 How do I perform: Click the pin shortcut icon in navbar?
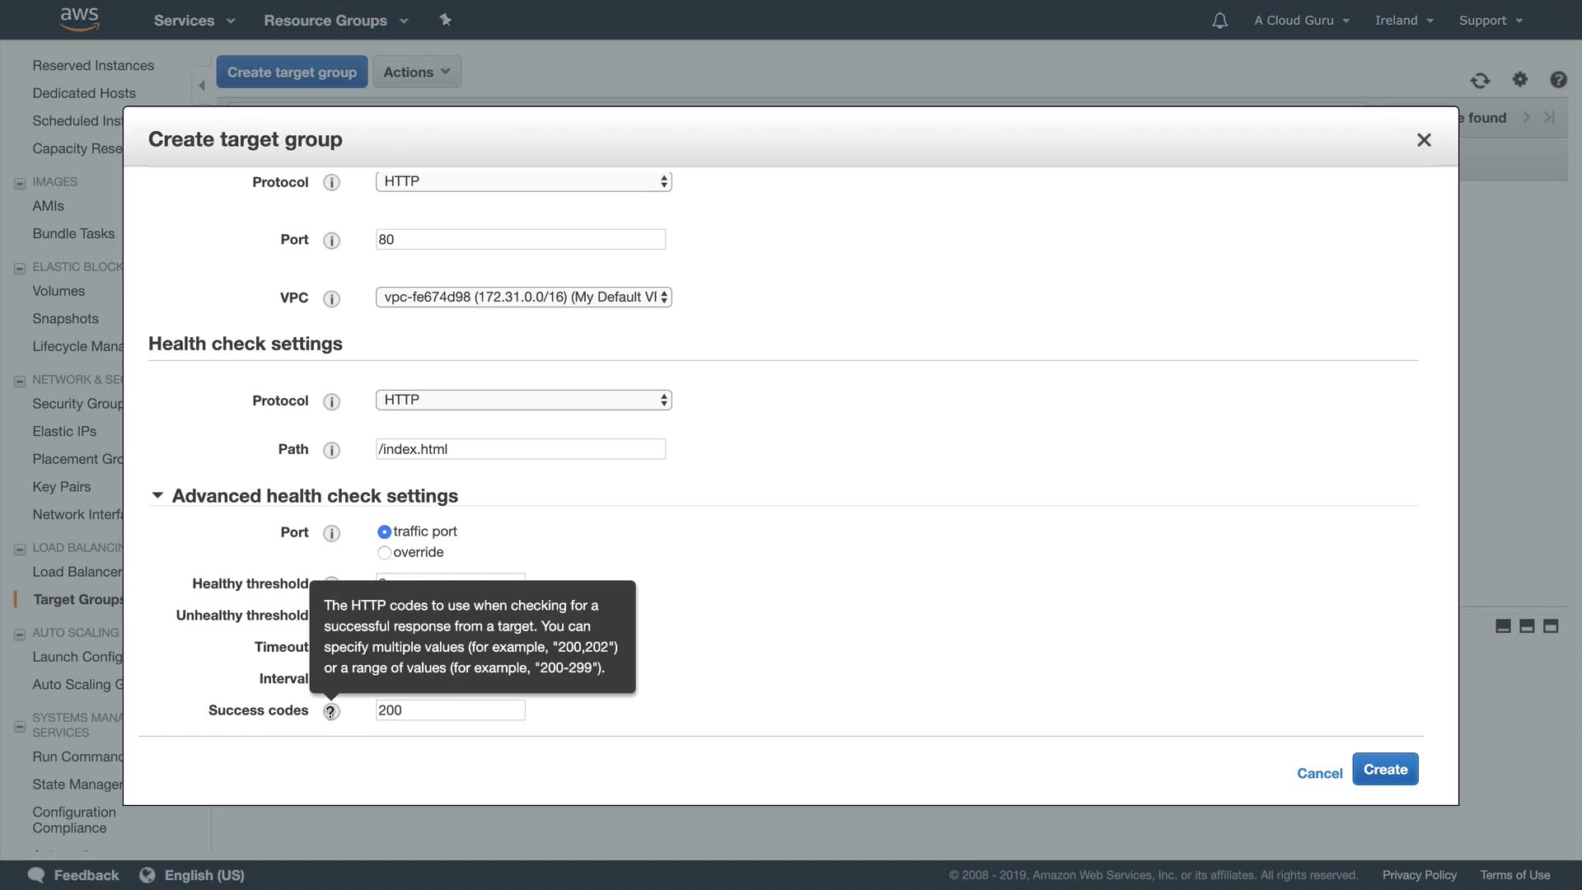coord(445,20)
